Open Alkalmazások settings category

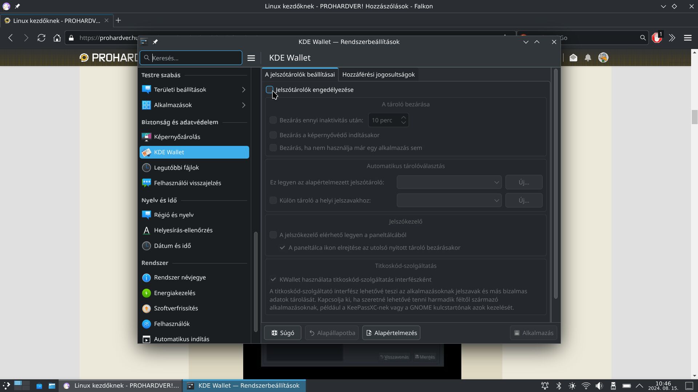(194, 105)
